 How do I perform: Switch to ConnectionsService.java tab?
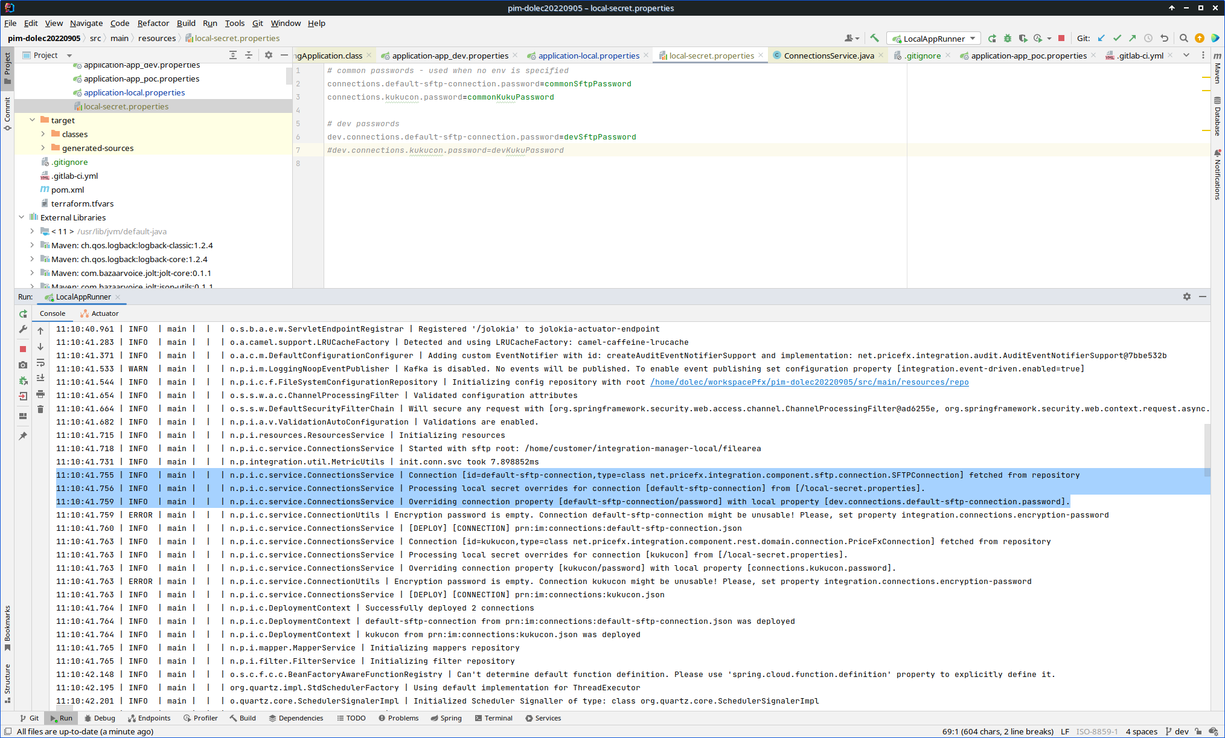click(x=828, y=56)
